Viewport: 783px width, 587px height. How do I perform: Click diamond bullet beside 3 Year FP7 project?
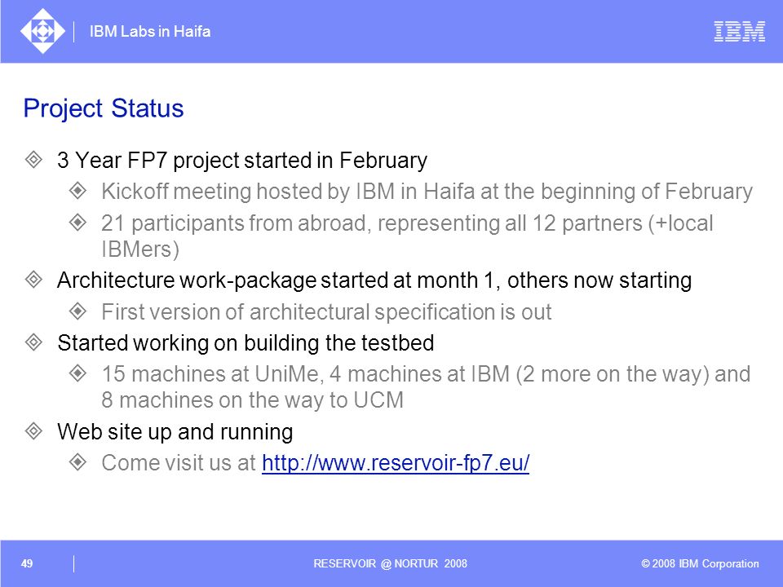33,160
